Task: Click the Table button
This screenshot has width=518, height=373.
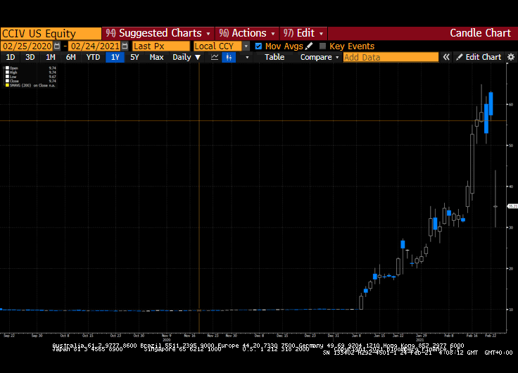Action: (274, 57)
